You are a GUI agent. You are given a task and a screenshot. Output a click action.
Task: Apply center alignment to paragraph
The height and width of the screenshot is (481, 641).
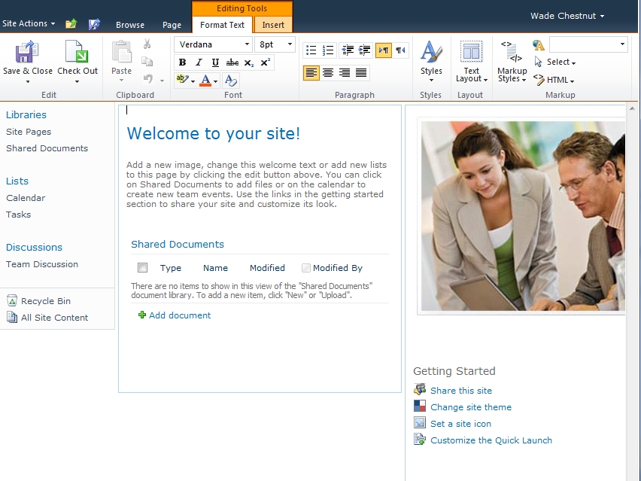tap(329, 72)
